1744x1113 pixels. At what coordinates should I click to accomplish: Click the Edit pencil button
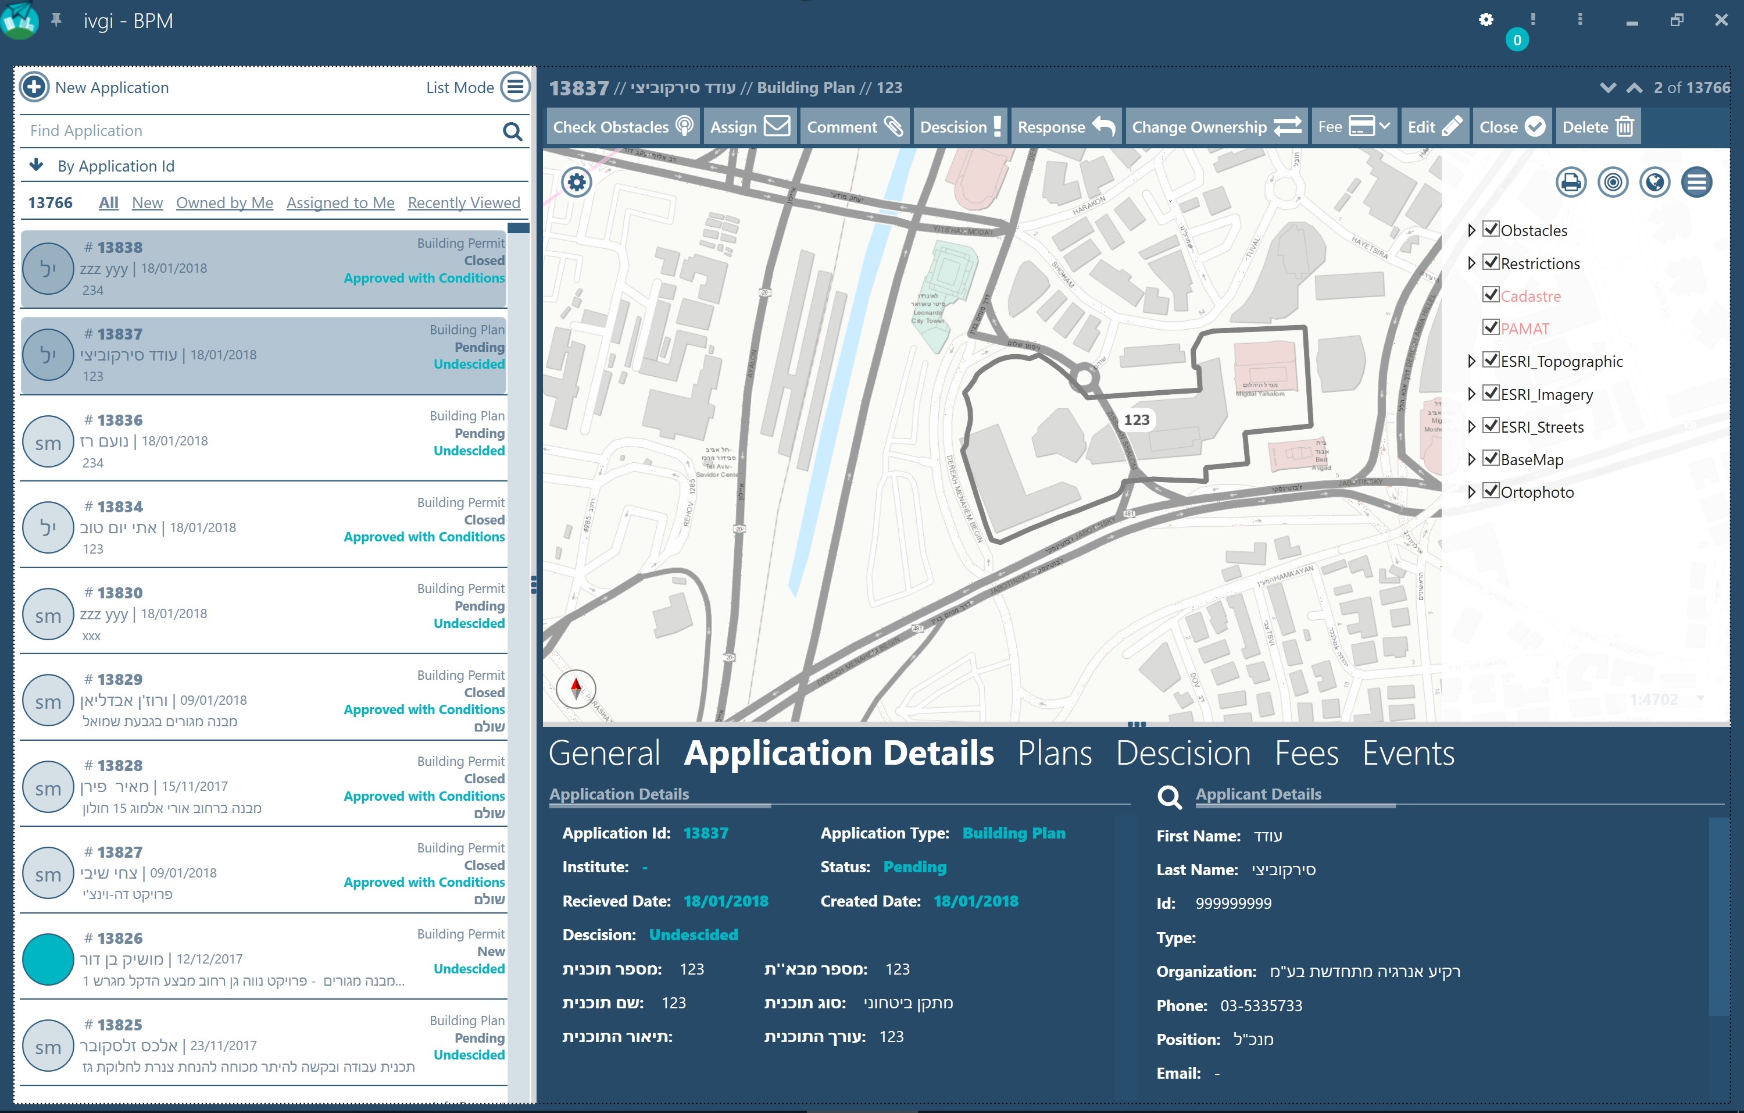(x=1435, y=127)
